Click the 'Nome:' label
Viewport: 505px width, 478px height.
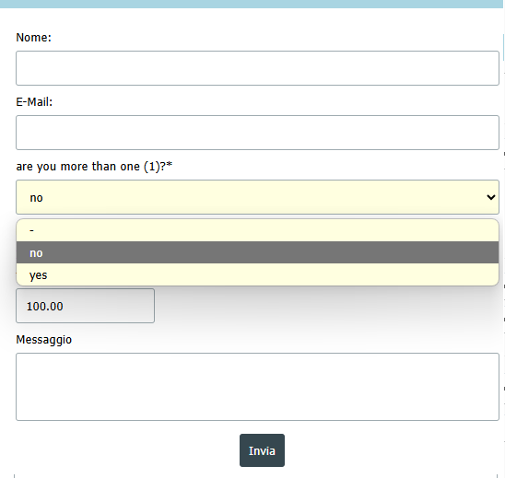(x=33, y=38)
